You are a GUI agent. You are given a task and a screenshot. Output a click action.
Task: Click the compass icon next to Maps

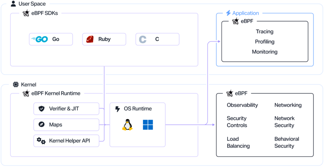pyautogui.click(x=41, y=125)
